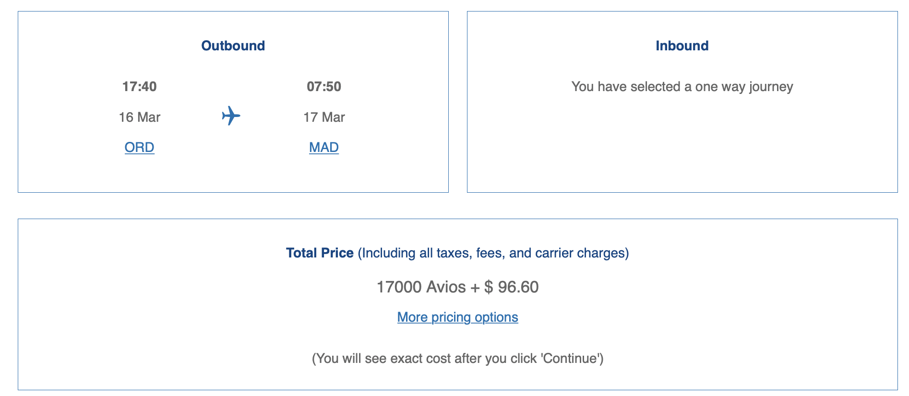The height and width of the screenshot is (396, 909).
Task: Click the plus sign in the total price
Action: click(475, 288)
